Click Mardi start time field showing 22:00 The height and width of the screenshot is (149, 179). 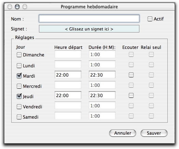coord(68,75)
